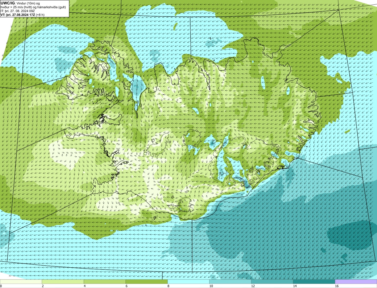Screen dimensions: 377x288
Task: Click the light green 4–6 m/s legend swatch
Action: (x=105, y=282)
